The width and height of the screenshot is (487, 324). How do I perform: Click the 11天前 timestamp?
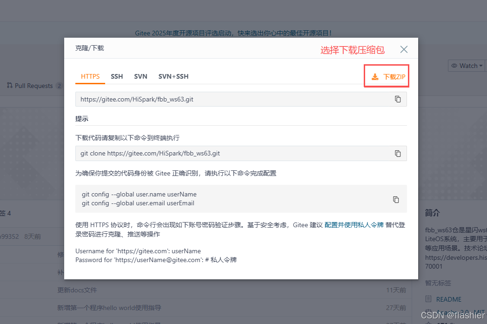(x=396, y=290)
